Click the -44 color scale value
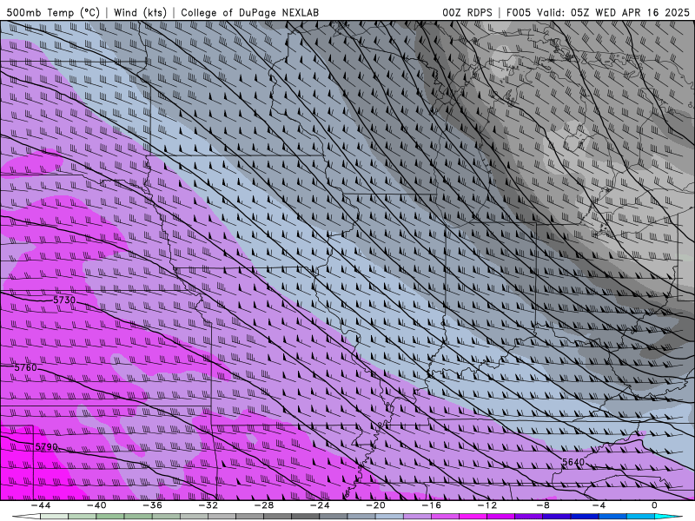The width and height of the screenshot is (695, 521). 41,505
